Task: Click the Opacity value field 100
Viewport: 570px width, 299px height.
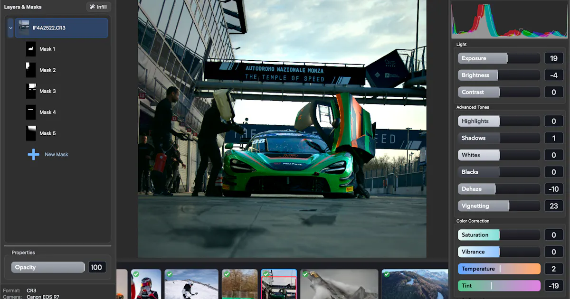Action: click(x=96, y=267)
